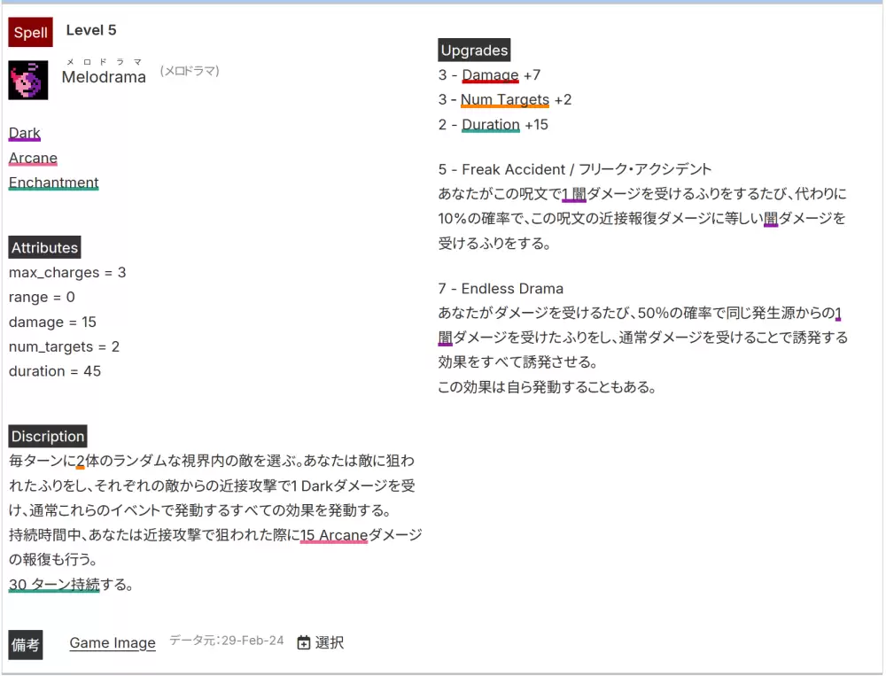This screenshot has height=676, width=886.
Task: Click the 備考 label
Action: click(x=26, y=644)
